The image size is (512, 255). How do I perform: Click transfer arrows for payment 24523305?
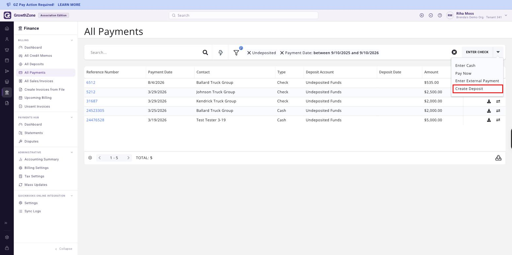coord(498,111)
